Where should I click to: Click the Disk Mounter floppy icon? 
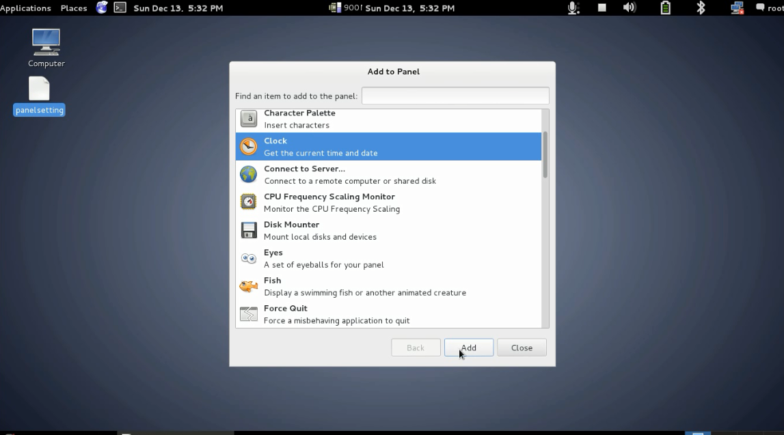pyautogui.click(x=249, y=230)
